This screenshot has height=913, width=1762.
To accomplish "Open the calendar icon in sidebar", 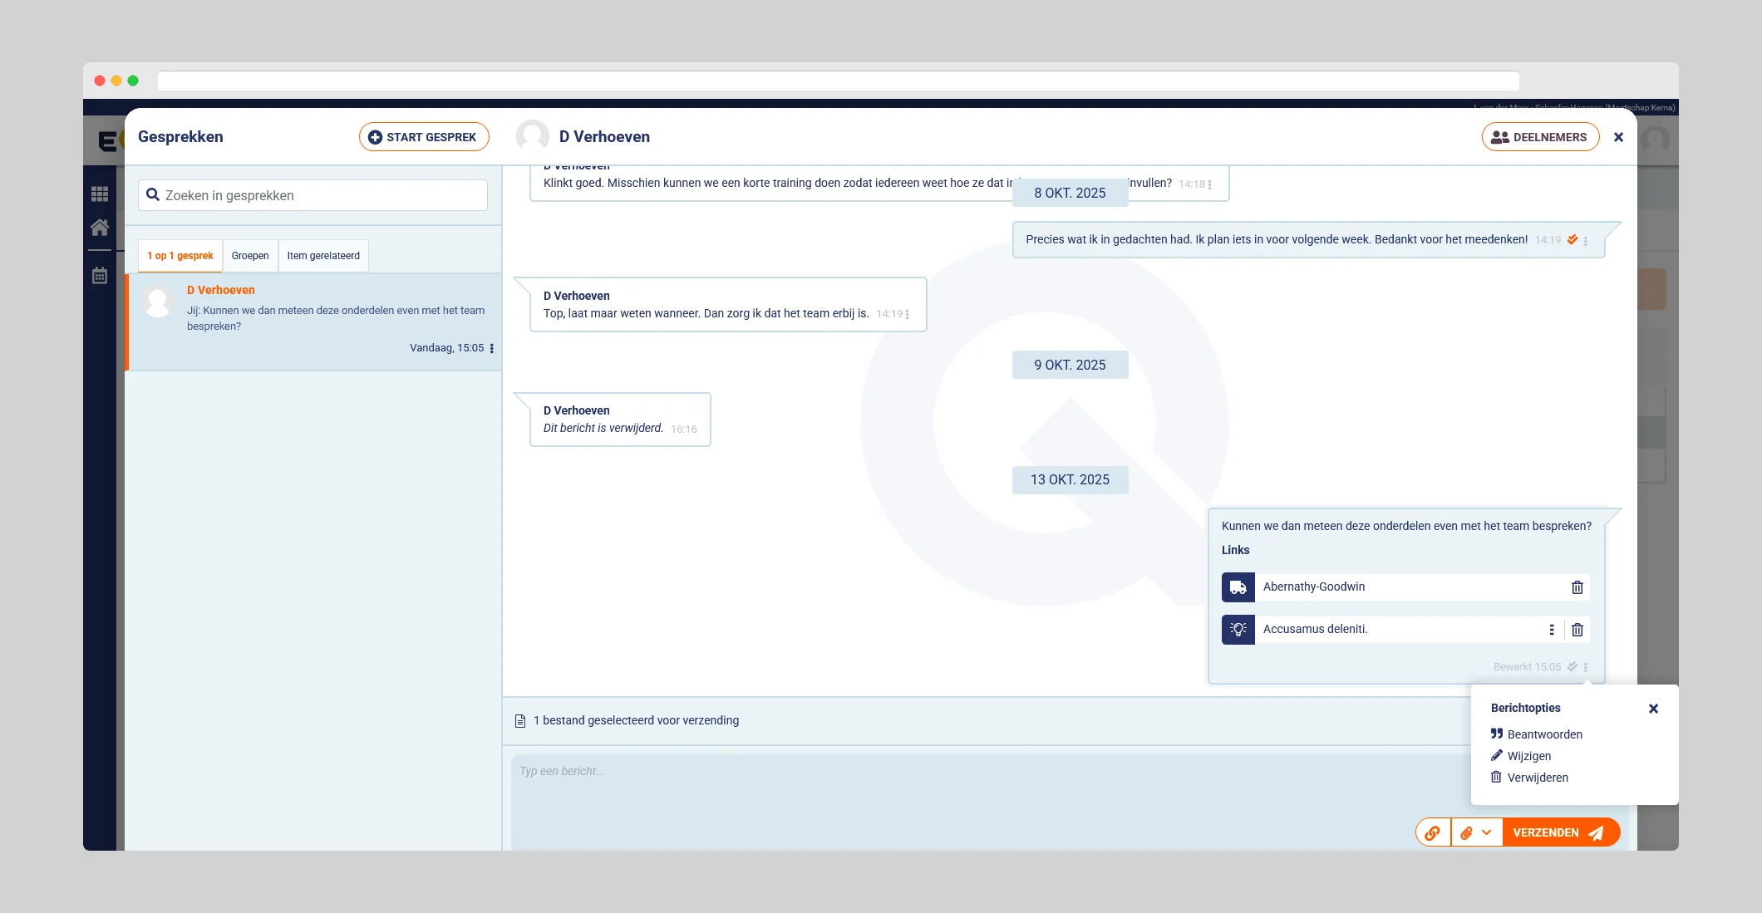I will click(100, 276).
